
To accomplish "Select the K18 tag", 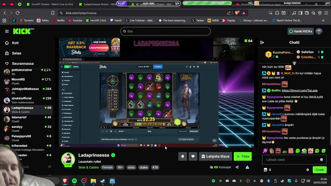I will (x=155, y=167).
